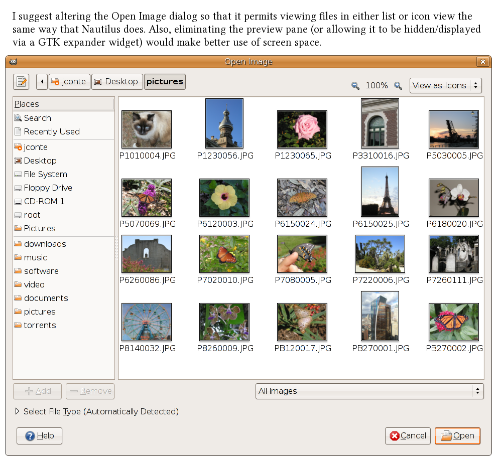The width and height of the screenshot is (497, 461).
Task: Zoom out with the minus magnifier icon
Action: pyautogui.click(x=355, y=86)
